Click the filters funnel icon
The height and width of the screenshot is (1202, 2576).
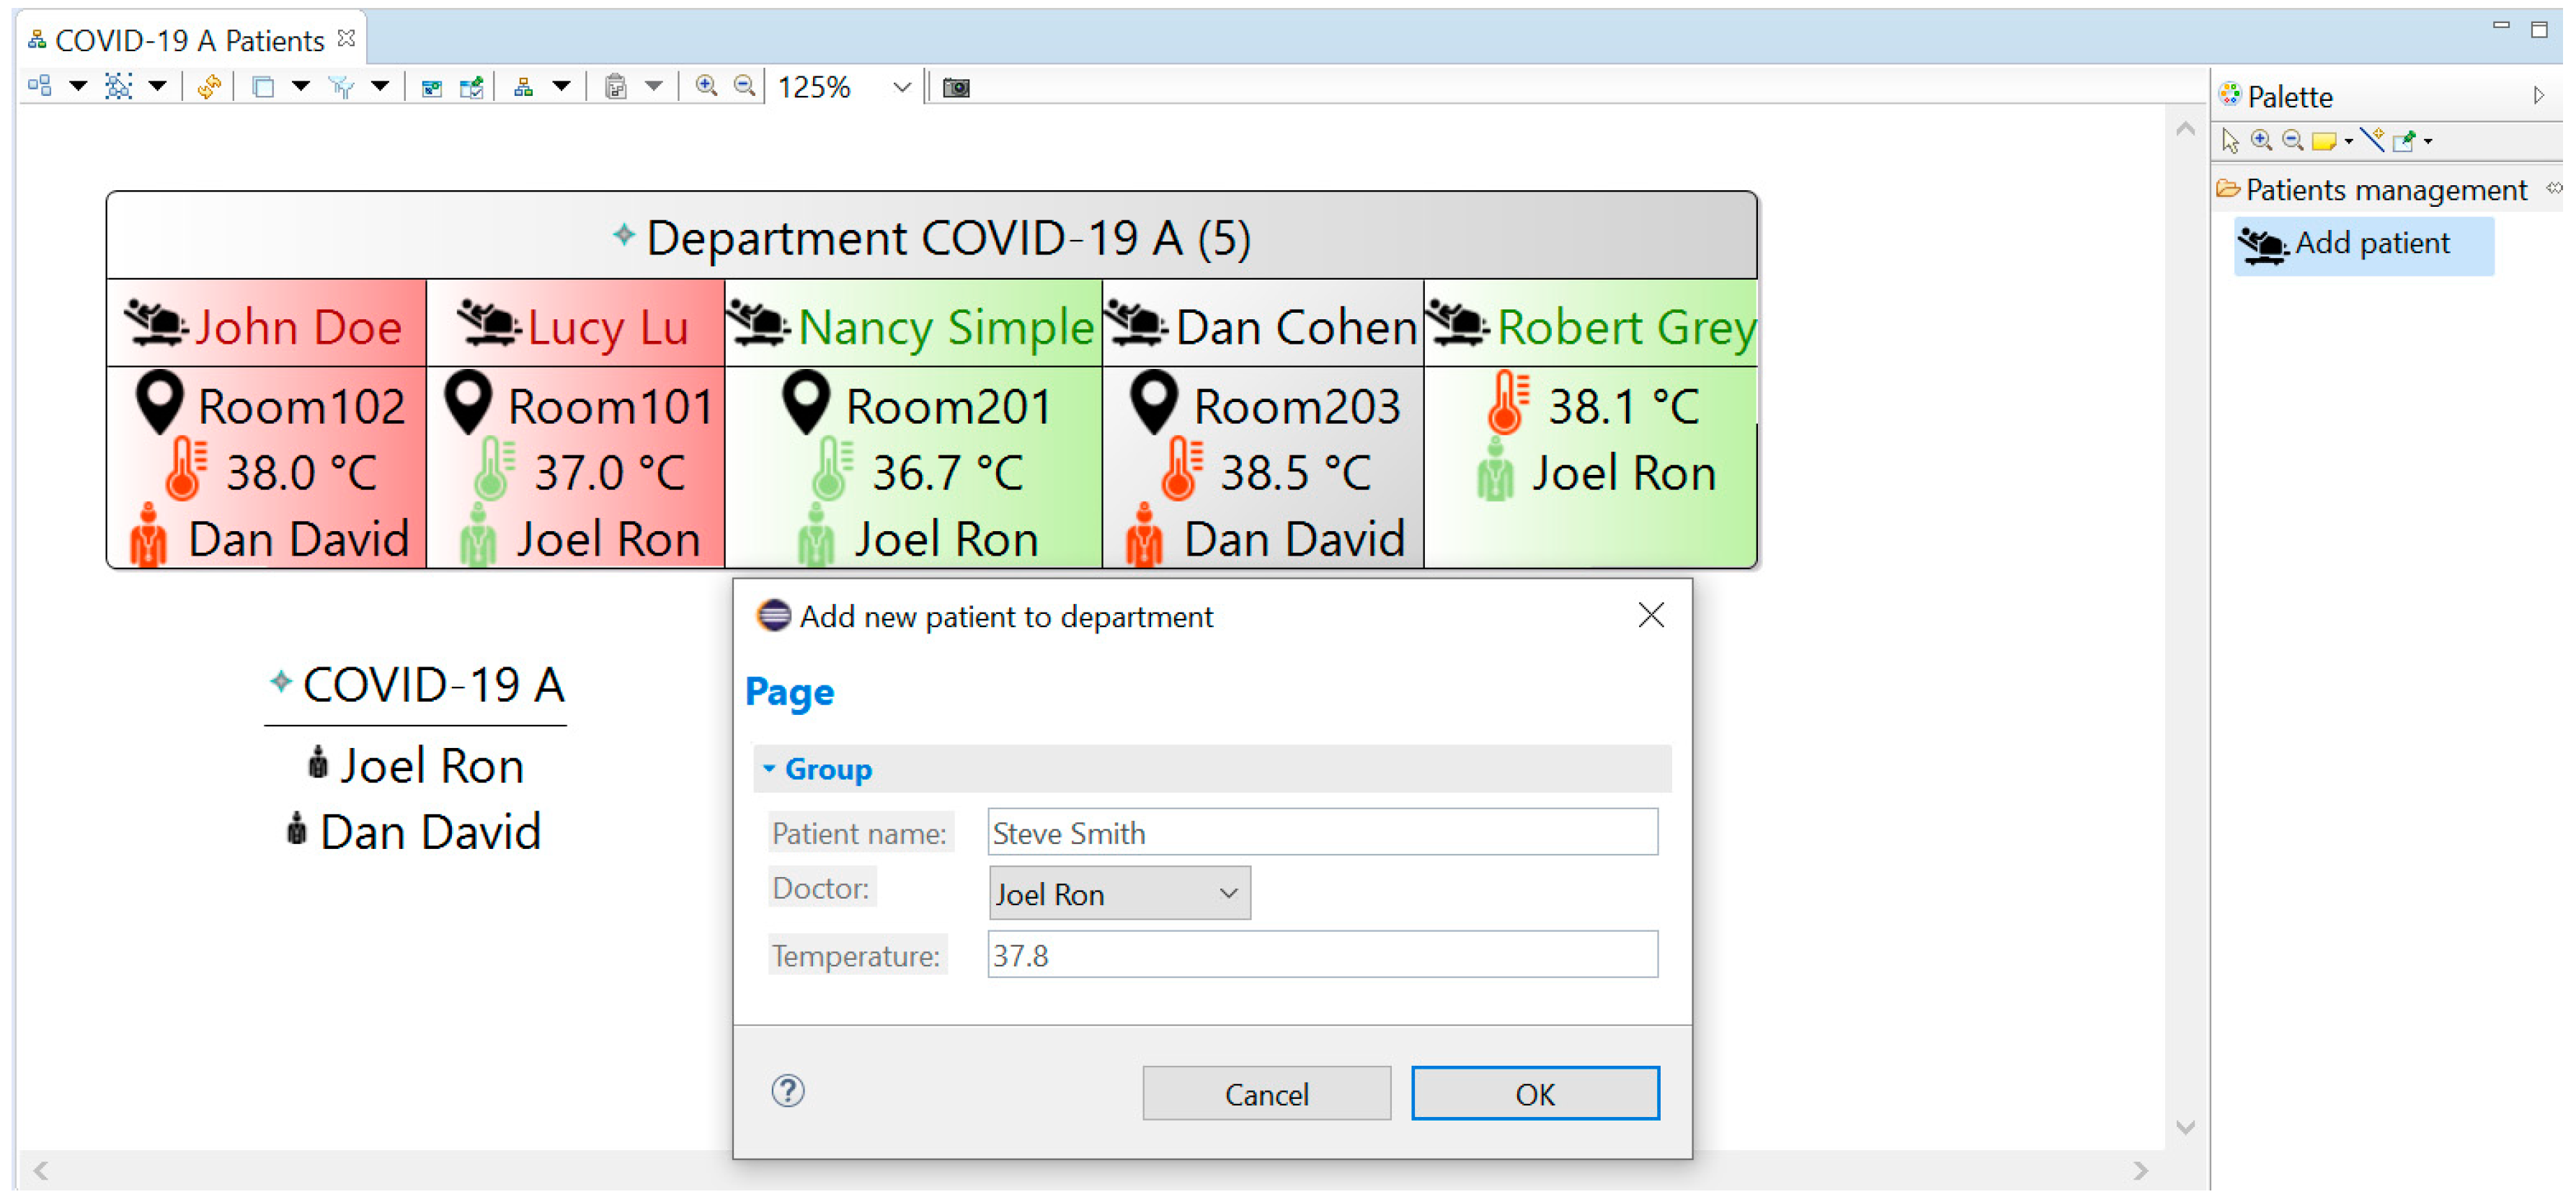[x=341, y=87]
